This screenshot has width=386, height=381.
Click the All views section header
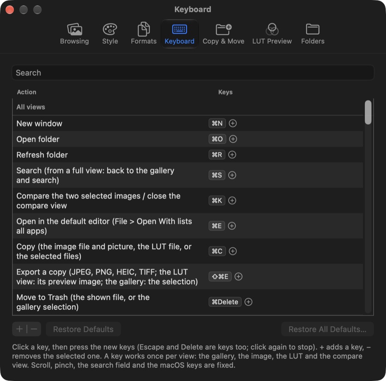[x=31, y=107]
